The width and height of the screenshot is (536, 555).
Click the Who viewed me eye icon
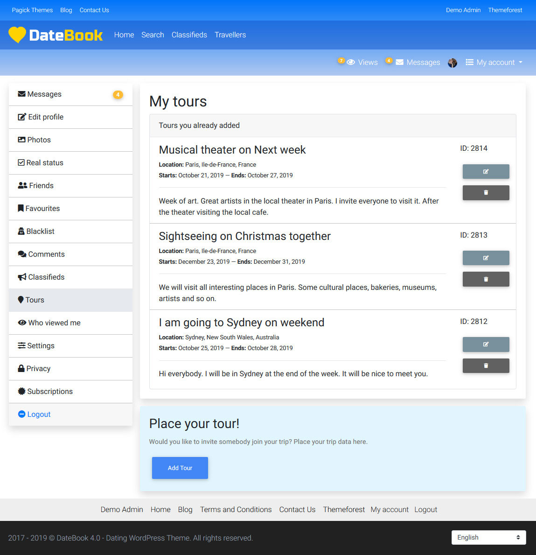22,323
